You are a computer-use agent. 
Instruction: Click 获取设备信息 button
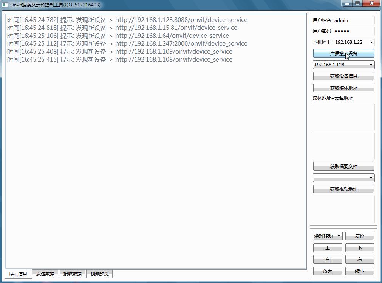[343, 76]
